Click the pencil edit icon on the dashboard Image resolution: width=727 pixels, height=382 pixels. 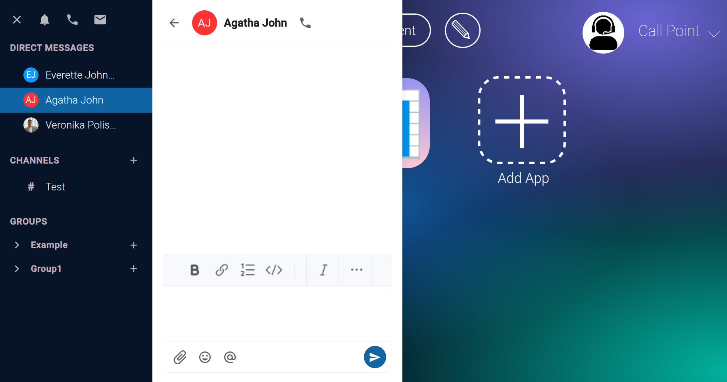(x=463, y=30)
